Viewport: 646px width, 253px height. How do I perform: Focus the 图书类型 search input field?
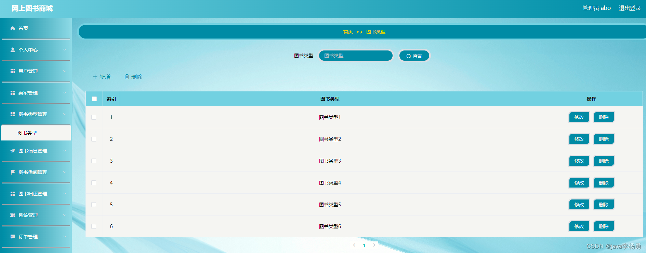coord(356,56)
